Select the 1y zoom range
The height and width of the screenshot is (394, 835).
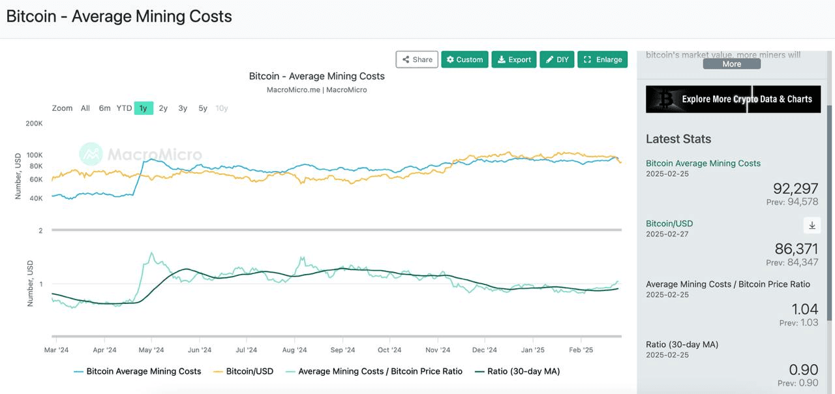point(144,108)
